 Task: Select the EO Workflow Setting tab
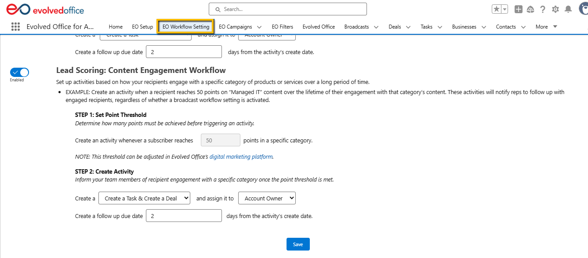click(x=186, y=27)
